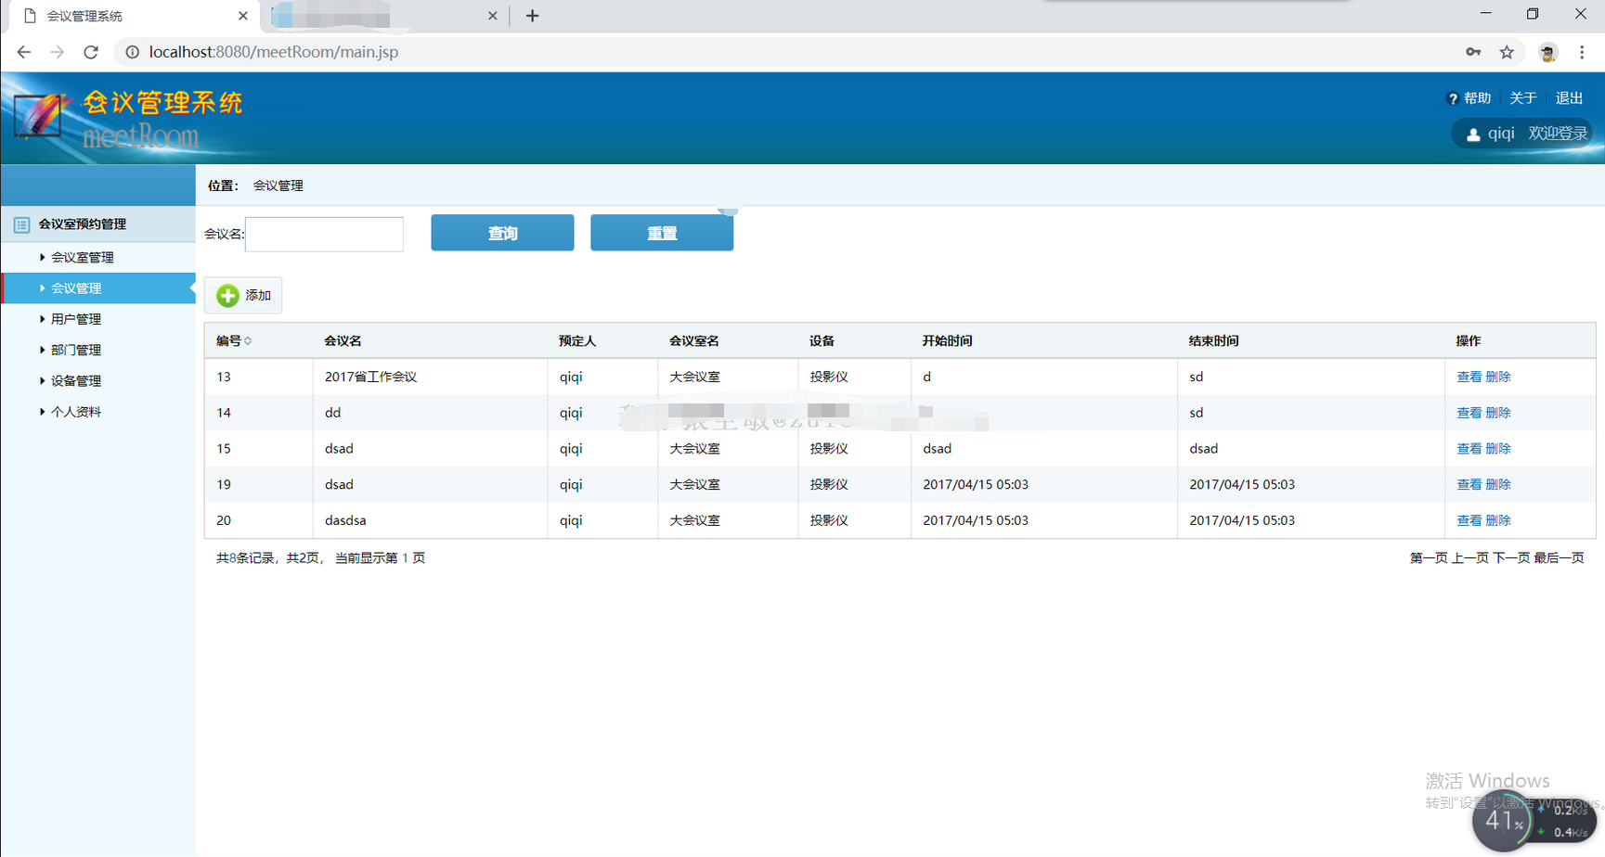Click the 查询 search button
Image resolution: width=1605 pixels, height=857 pixels.
tap(502, 233)
